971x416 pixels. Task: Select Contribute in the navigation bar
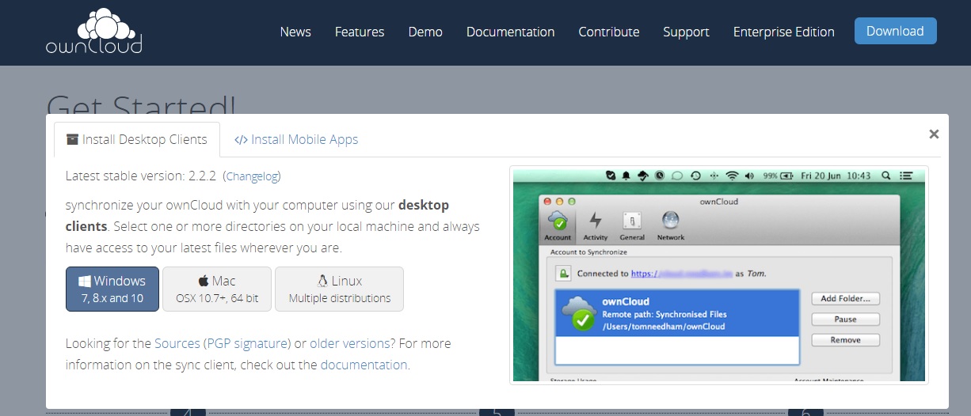(x=609, y=32)
